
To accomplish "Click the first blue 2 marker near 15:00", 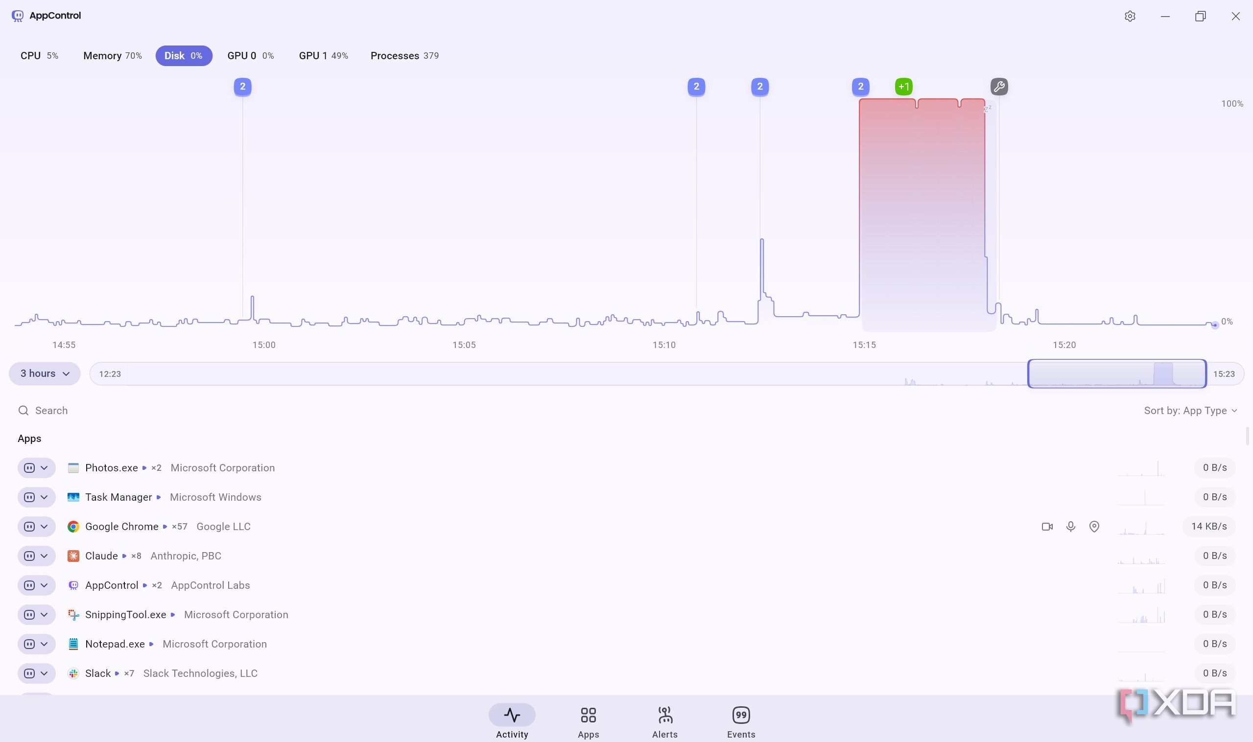I will pos(242,87).
